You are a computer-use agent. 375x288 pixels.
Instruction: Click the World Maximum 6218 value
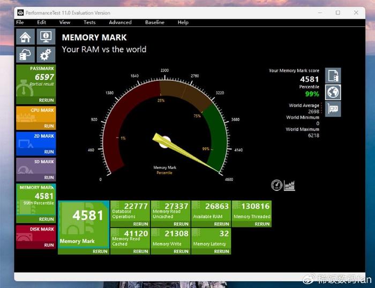(x=313, y=135)
